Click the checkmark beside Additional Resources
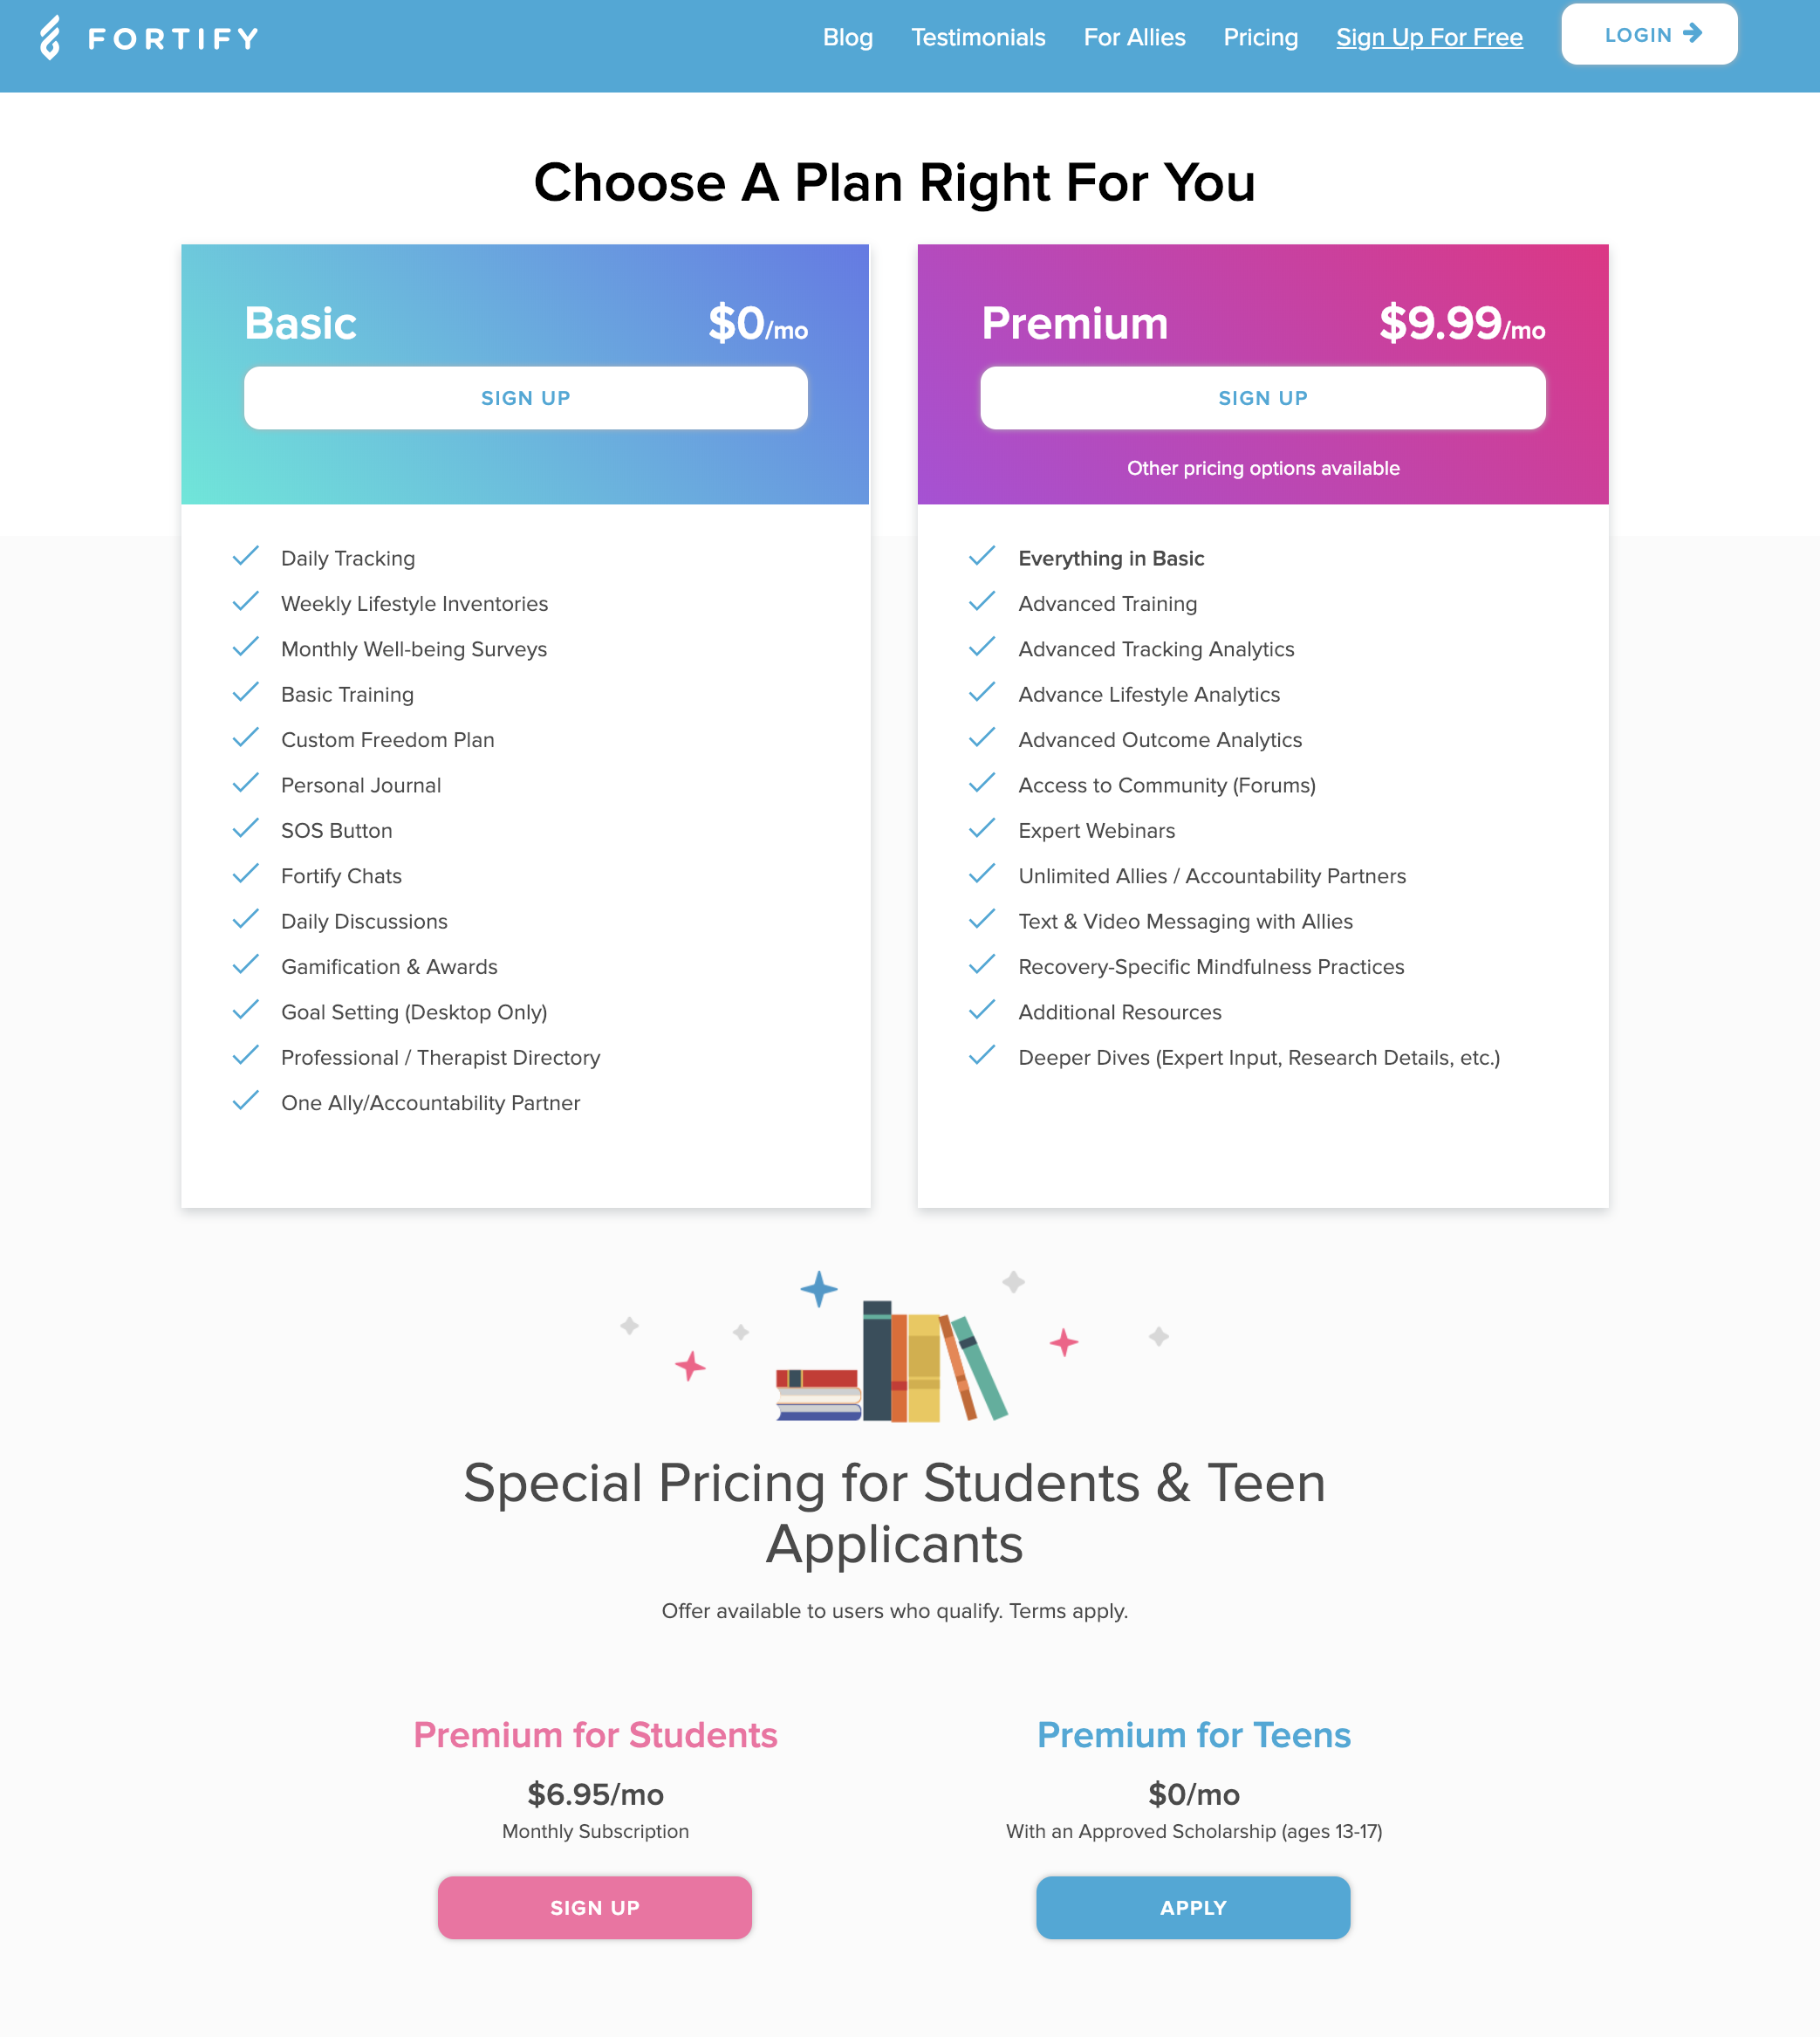 982,1010
